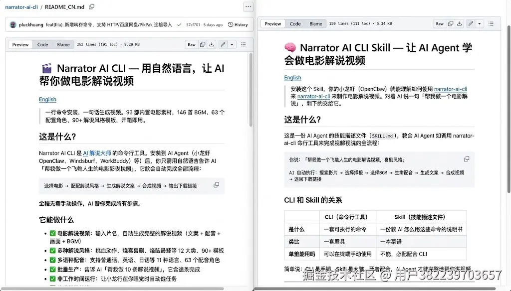Copy raw file in left pane

click(x=203, y=44)
